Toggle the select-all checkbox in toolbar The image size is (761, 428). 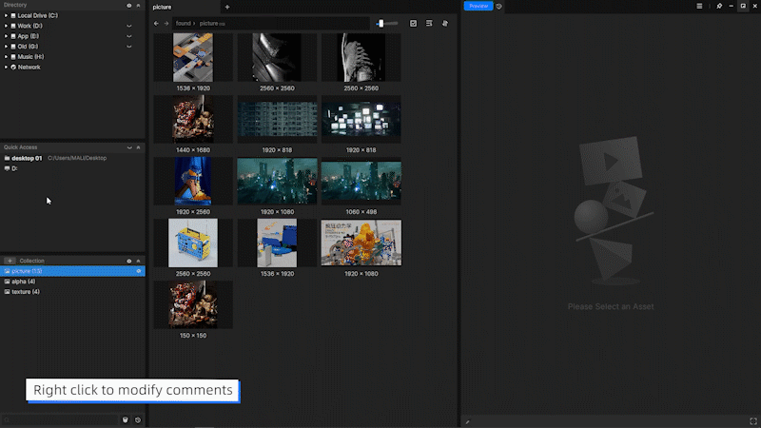(413, 23)
